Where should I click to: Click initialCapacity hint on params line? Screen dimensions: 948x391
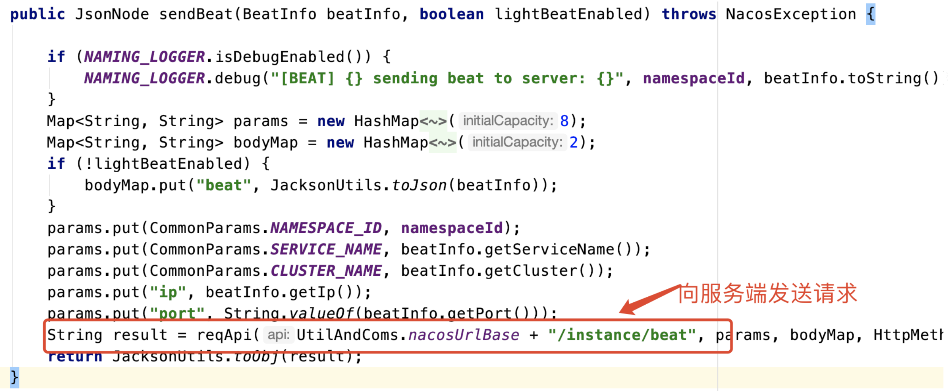(508, 121)
